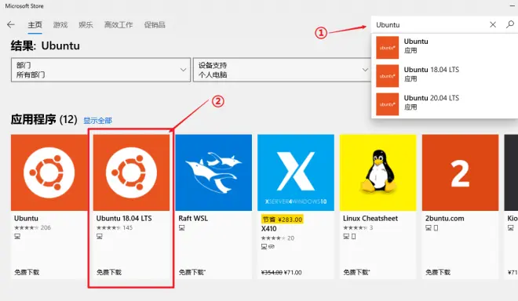Screen dimensions: 518x301
Task: Click device icons under 2buntu.com
Action: [x=432, y=228]
